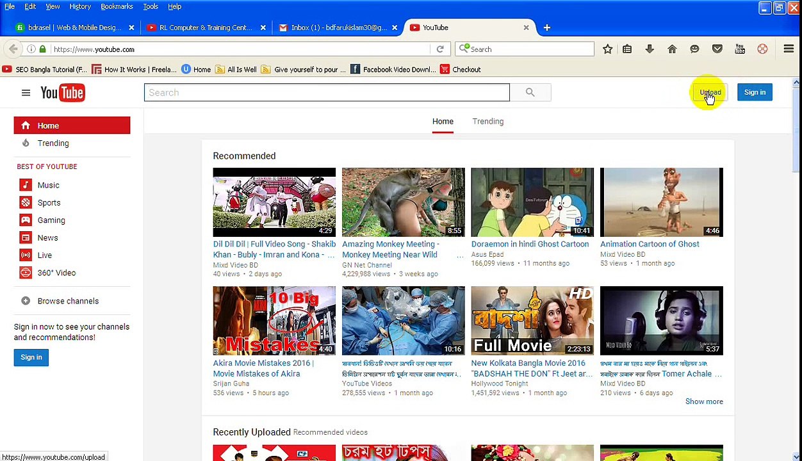
Task: Click Show more under Recommended videos
Action: [x=704, y=401]
